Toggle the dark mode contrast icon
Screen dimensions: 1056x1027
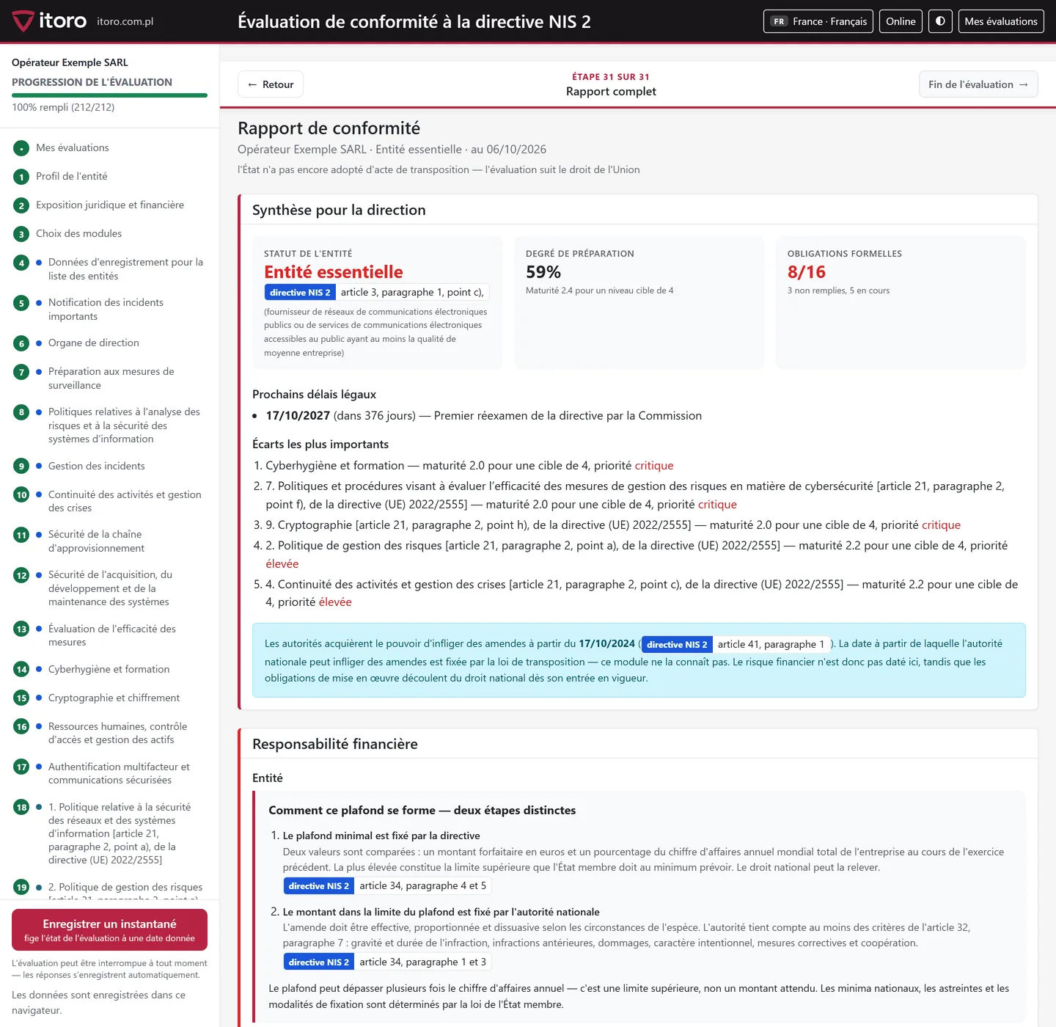[x=940, y=21]
